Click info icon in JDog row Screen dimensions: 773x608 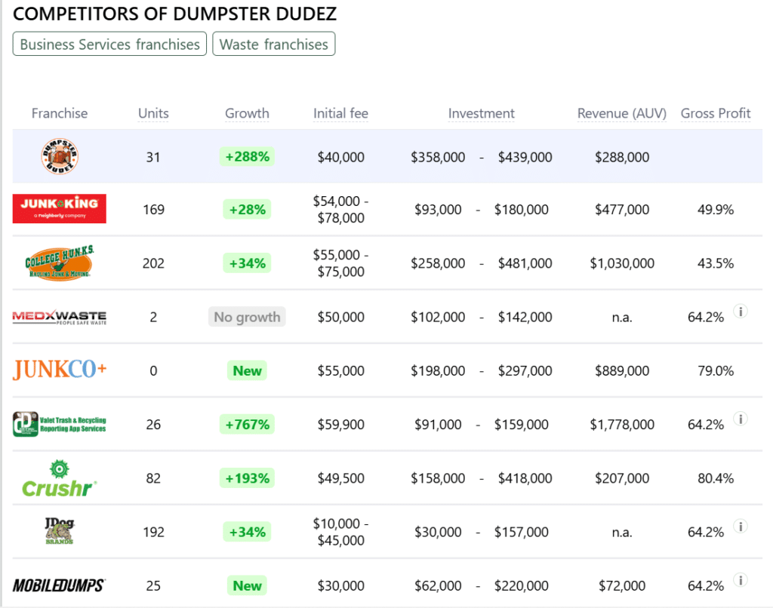[x=741, y=527]
